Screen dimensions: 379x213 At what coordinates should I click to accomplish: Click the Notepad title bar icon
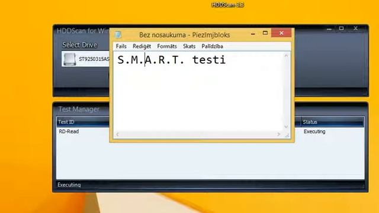coord(118,35)
